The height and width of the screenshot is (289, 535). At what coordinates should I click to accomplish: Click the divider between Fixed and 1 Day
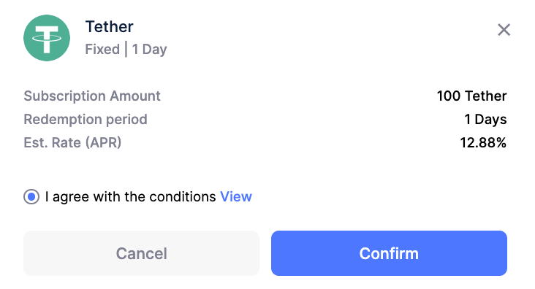(126, 49)
